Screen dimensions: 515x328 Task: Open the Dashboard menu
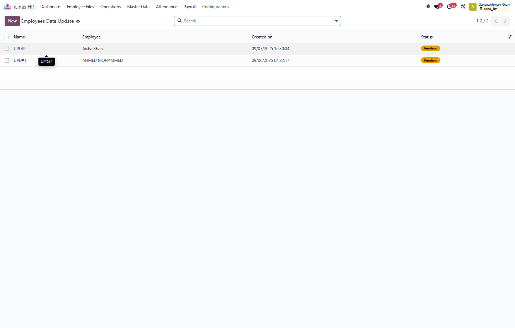pos(51,7)
